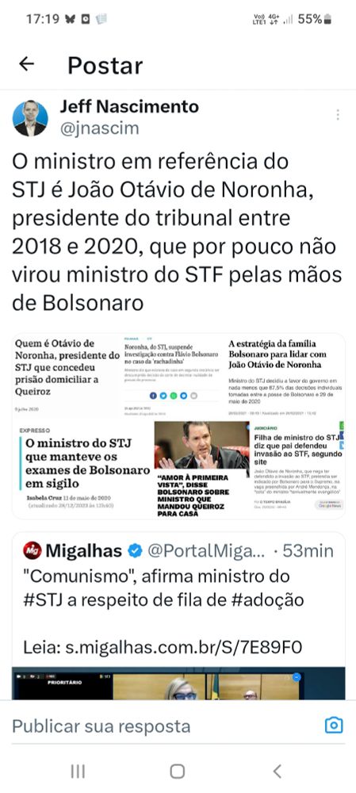This screenshot has width=356, height=793.
Task: Tap Android back navigation chevron
Action: (x=278, y=771)
